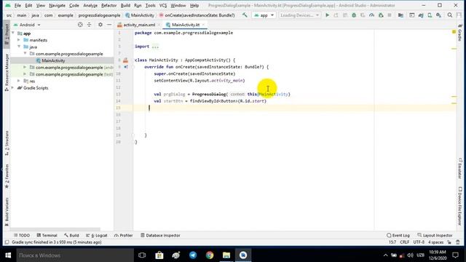Click the Debug app bug icon

click(x=354, y=15)
